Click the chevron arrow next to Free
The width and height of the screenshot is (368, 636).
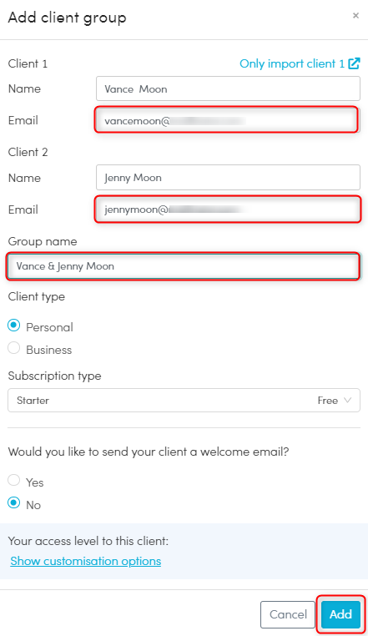(347, 401)
